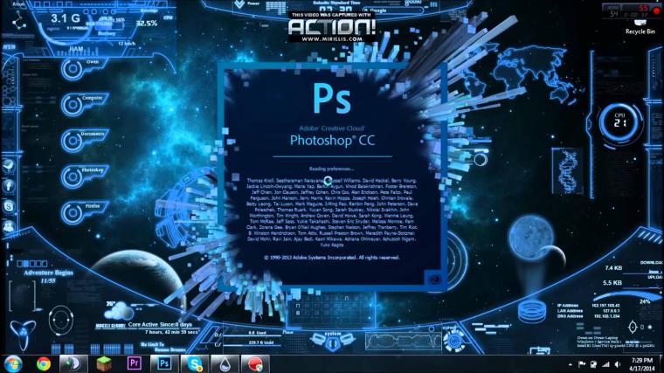Click the Owen launcher button
Image resolution: width=664 pixels, height=373 pixels.
(x=82, y=69)
